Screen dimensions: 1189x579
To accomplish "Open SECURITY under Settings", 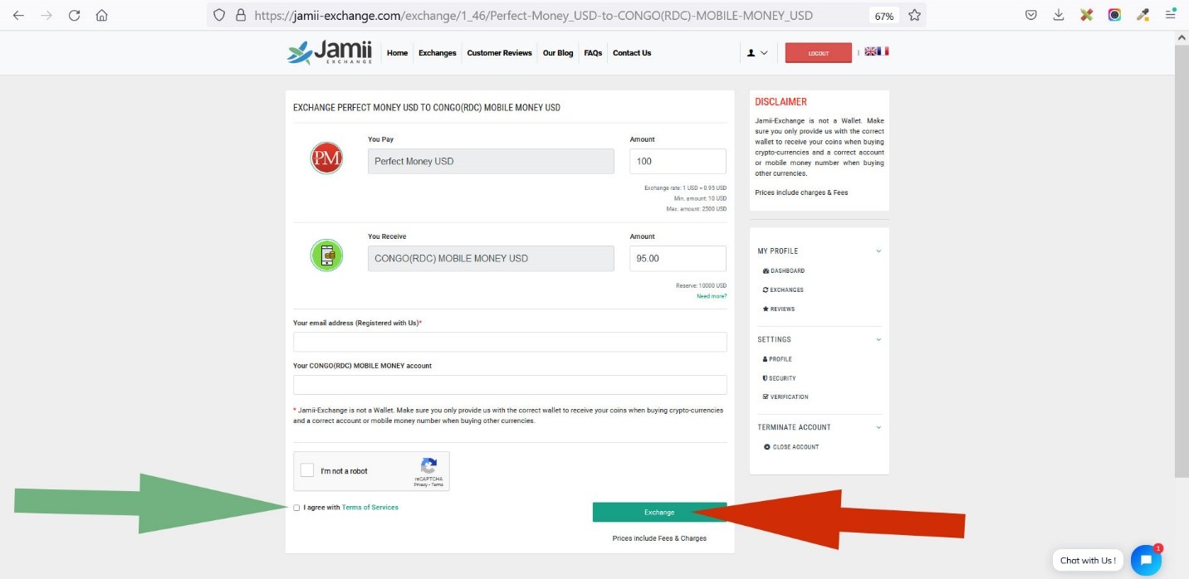I will pyautogui.click(x=780, y=378).
